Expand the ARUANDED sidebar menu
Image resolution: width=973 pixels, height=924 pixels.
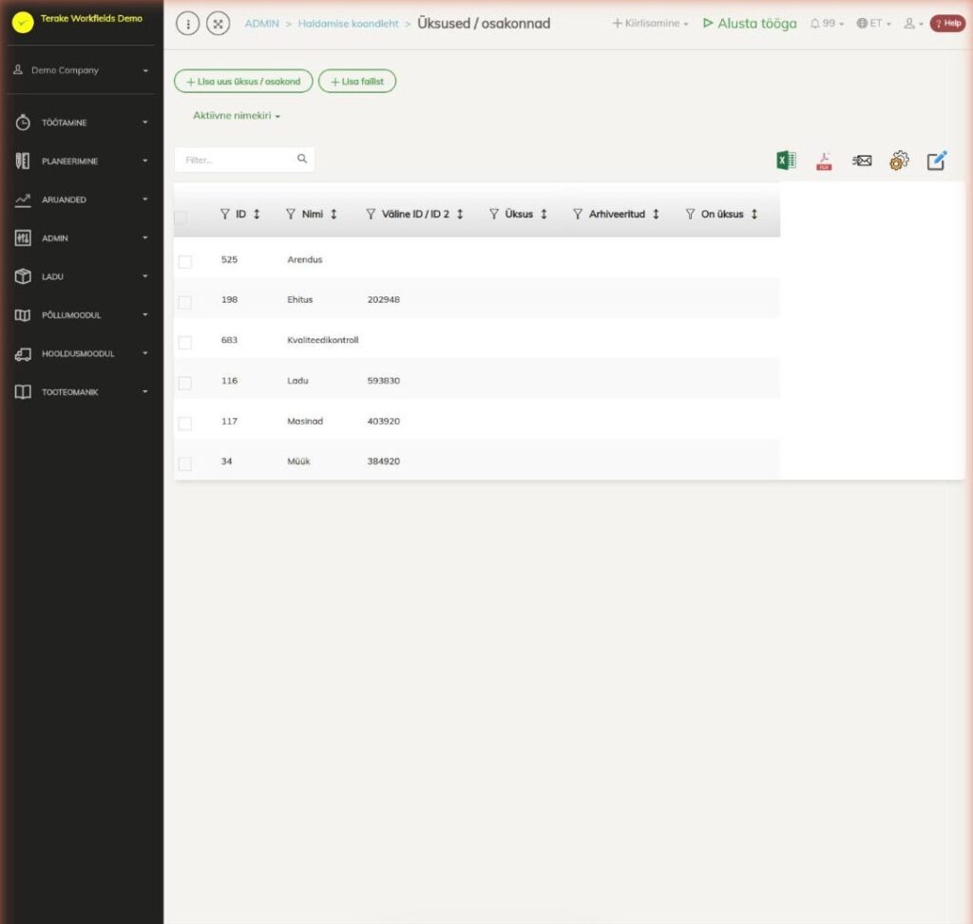click(x=82, y=199)
